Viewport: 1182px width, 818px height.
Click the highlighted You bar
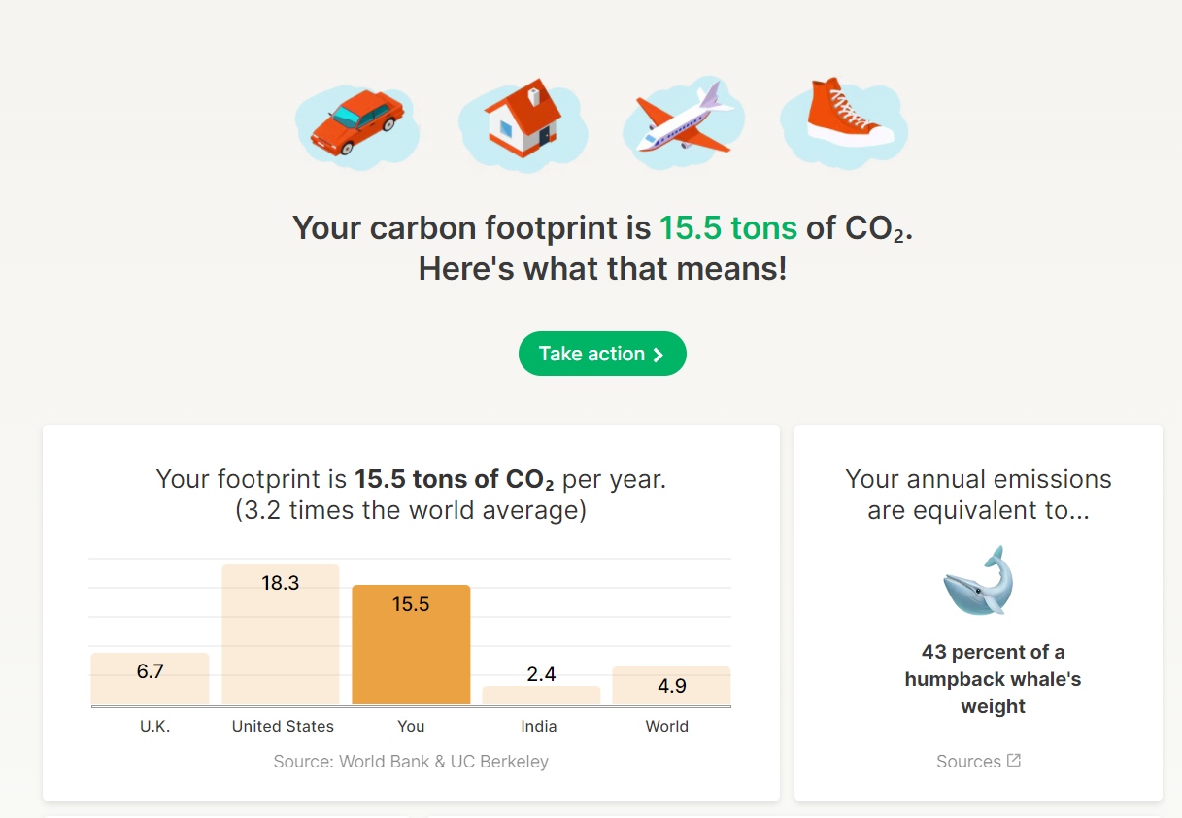[411, 645]
